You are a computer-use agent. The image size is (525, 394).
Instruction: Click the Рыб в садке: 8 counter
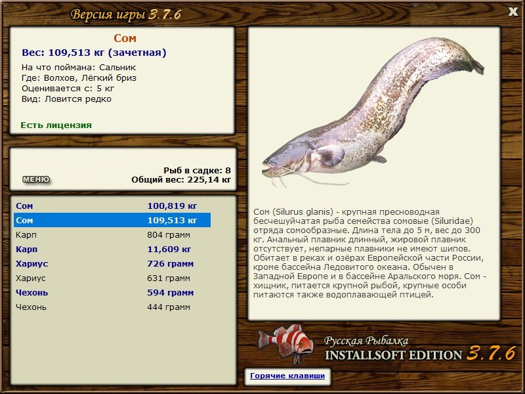198,171
